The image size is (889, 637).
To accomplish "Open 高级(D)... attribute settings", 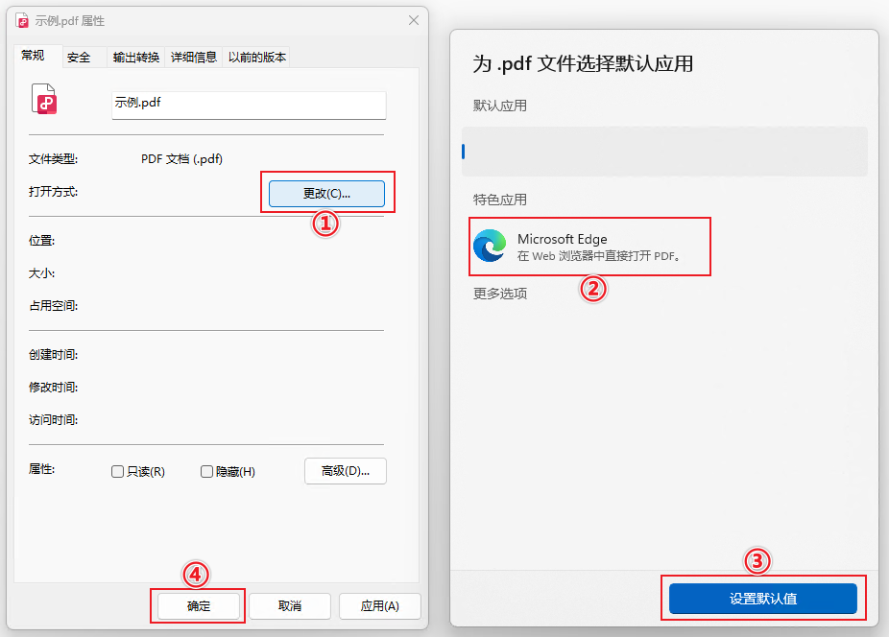I will [x=346, y=471].
